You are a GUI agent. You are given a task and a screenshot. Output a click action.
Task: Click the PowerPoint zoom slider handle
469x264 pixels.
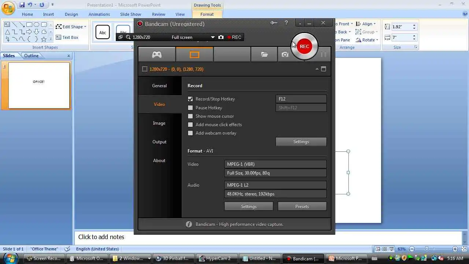coord(426,249)
